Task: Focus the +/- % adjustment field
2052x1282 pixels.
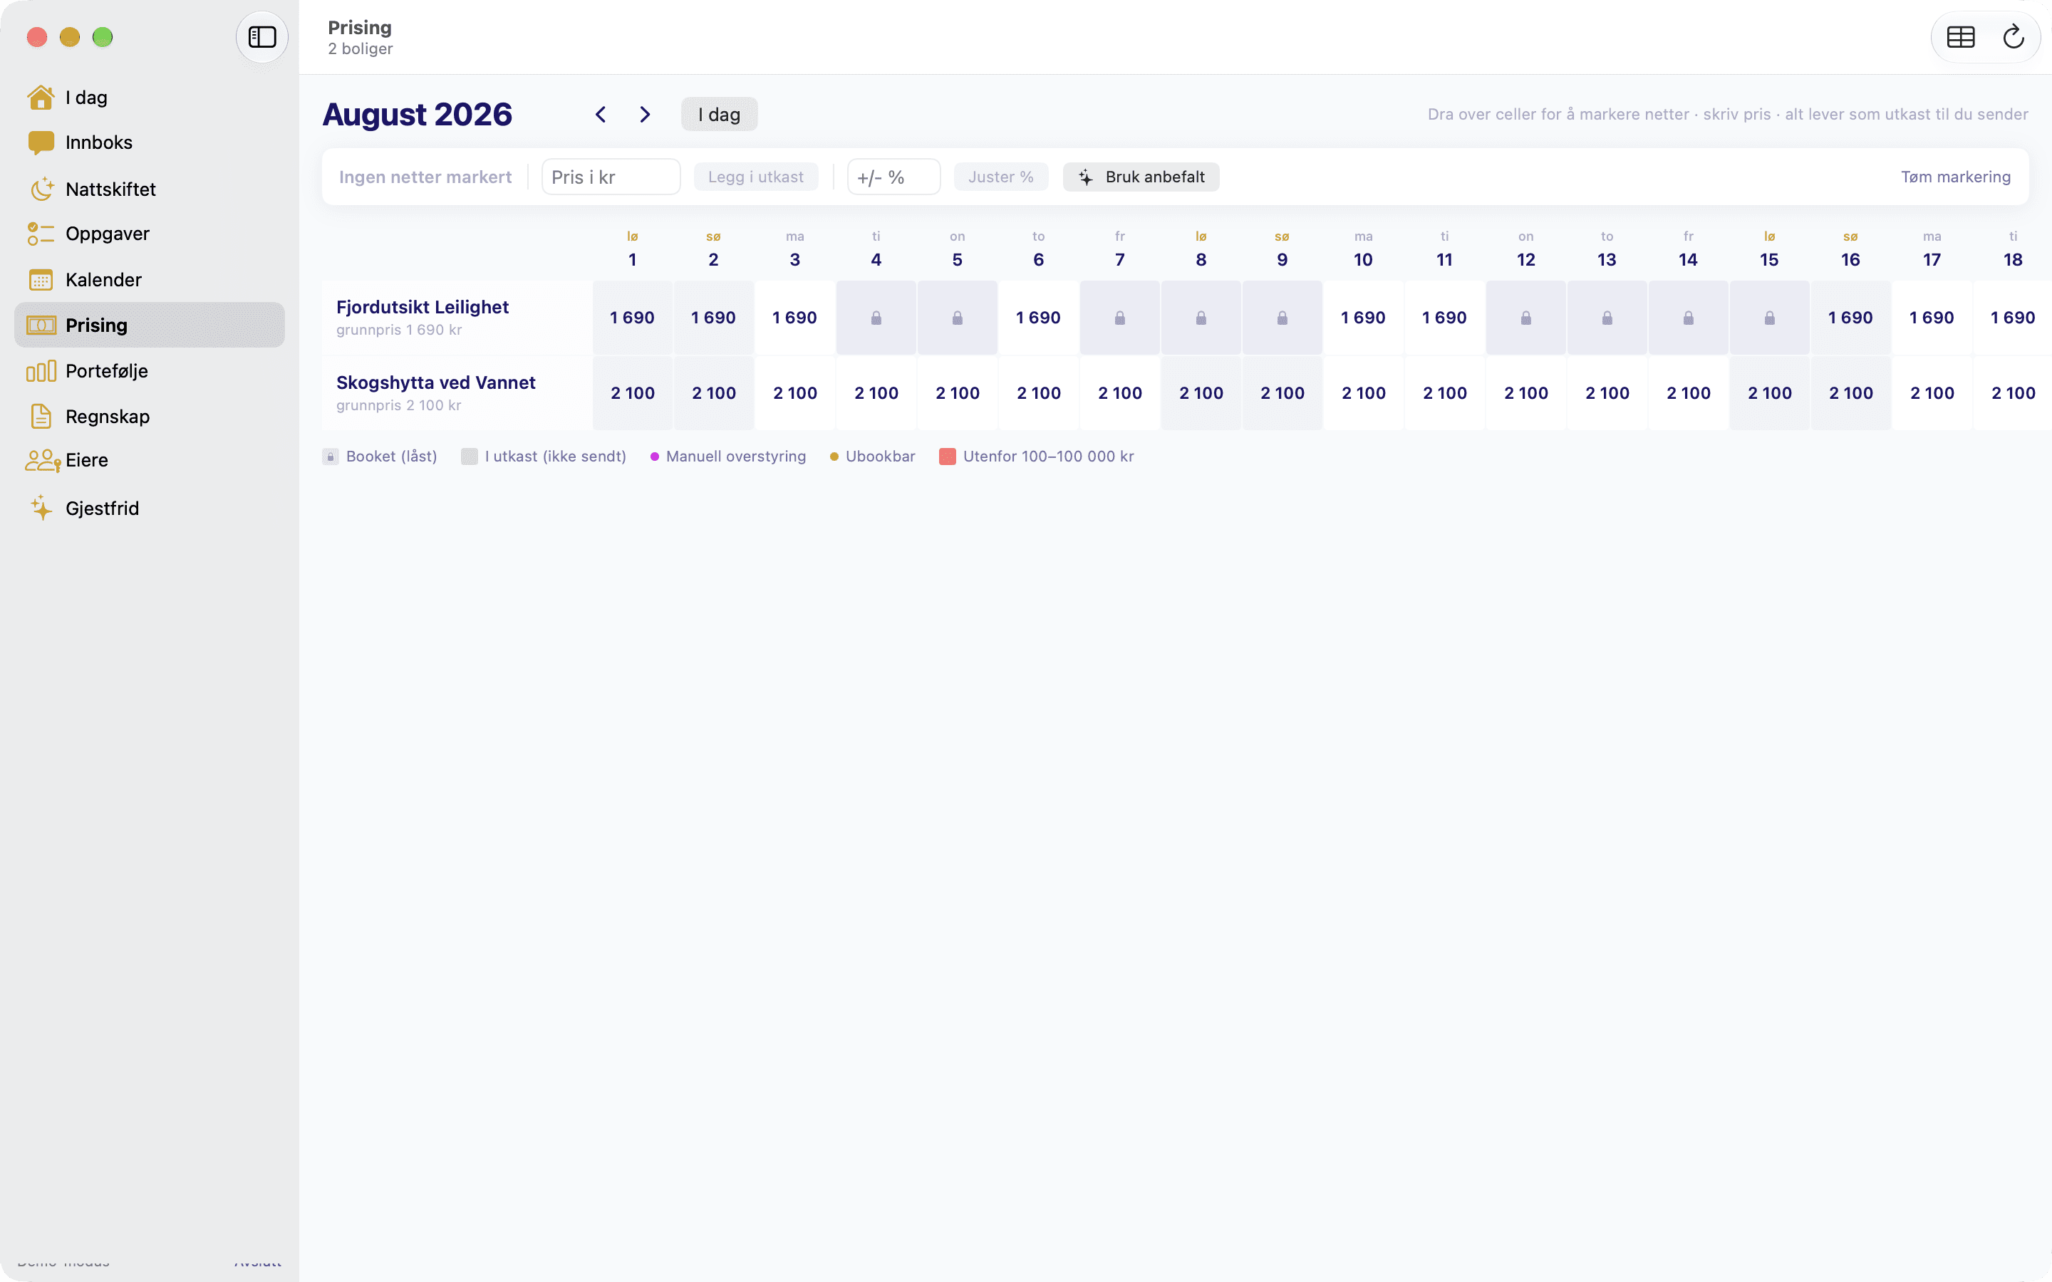Action: click(893, 177)
